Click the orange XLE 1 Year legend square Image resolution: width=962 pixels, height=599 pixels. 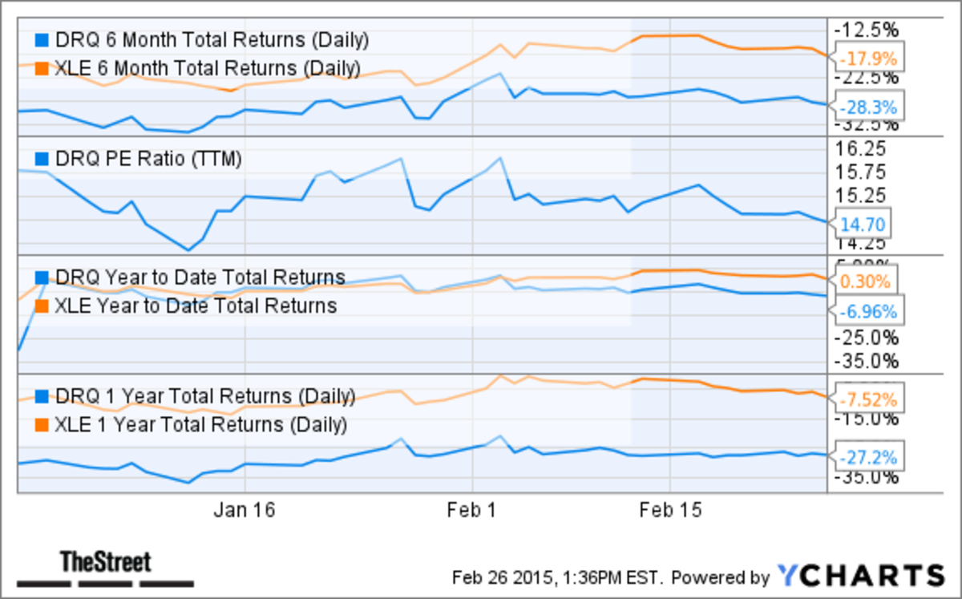pos(42,424)
